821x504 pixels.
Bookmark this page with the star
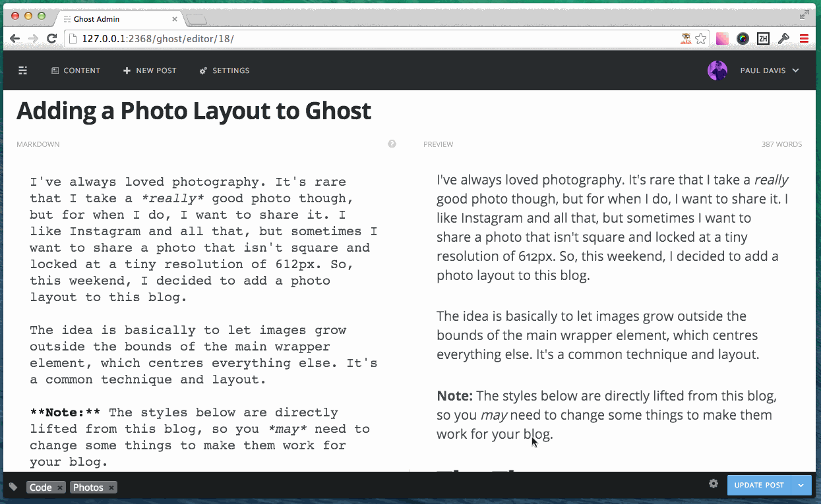[701, 39]
